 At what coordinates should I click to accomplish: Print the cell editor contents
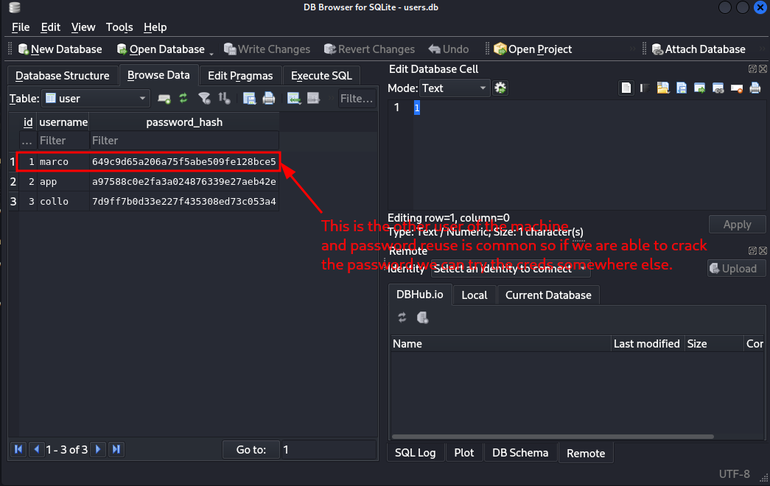(x=755, y=88)
